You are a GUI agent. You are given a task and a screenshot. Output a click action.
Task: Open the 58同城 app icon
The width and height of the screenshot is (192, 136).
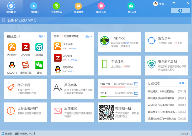point(39,47)
